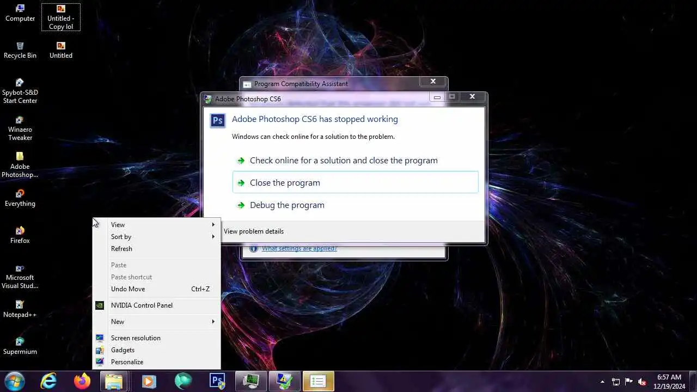
Task: Choose Screen resolution in context menu
Action: 157,338
